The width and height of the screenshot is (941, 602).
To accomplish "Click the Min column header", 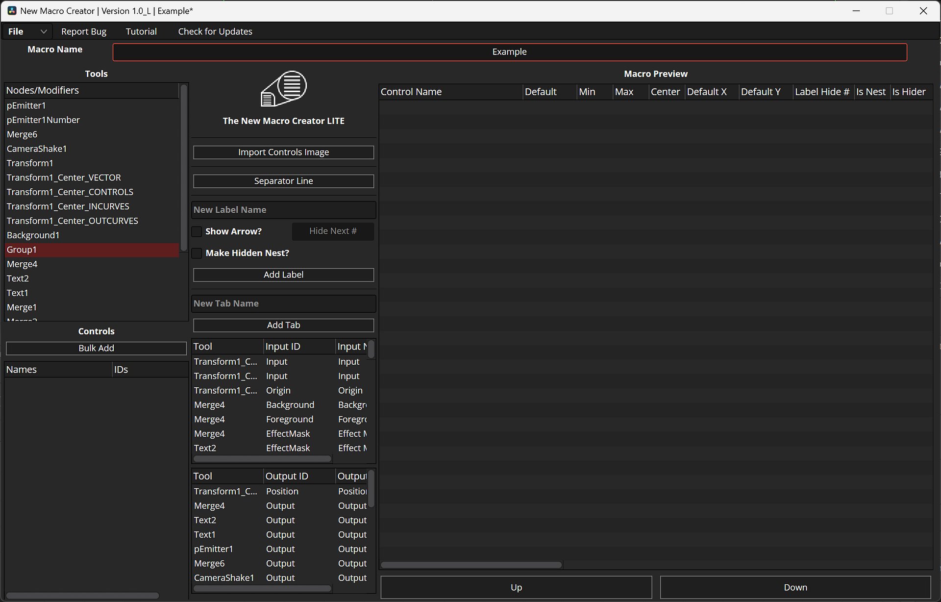I will click(595, 92).
